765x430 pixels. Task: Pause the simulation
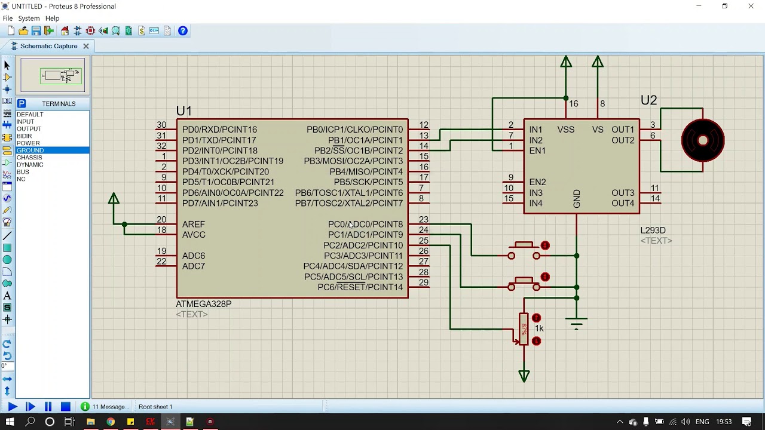tap(48, 407)
